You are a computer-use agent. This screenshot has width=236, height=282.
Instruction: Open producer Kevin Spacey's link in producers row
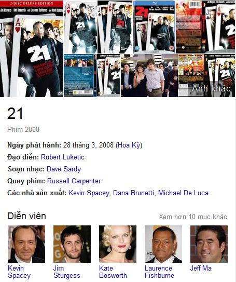(89, 193)
